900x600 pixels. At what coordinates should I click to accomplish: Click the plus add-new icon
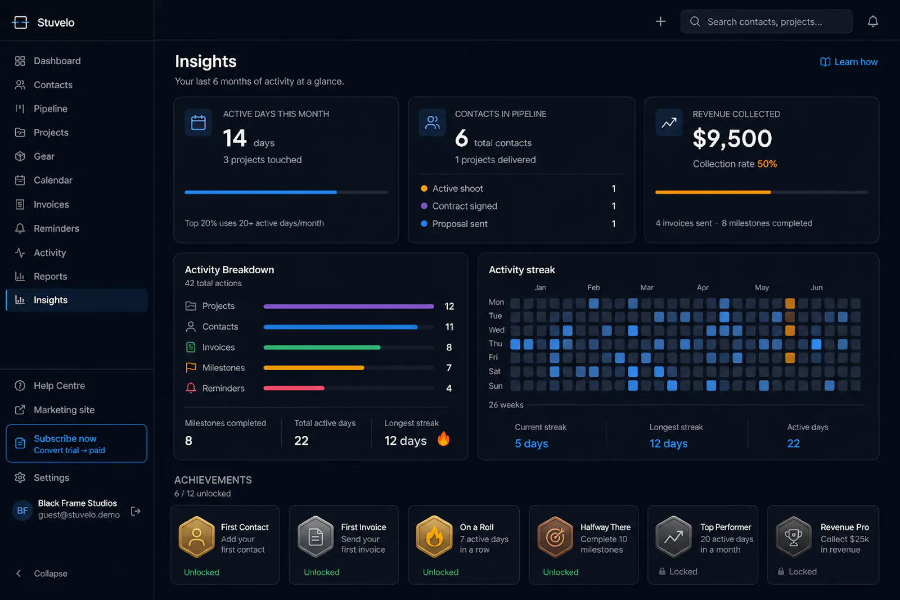[660, 21]
